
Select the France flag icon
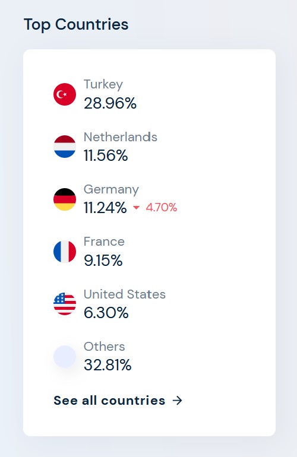coord(65,252)
